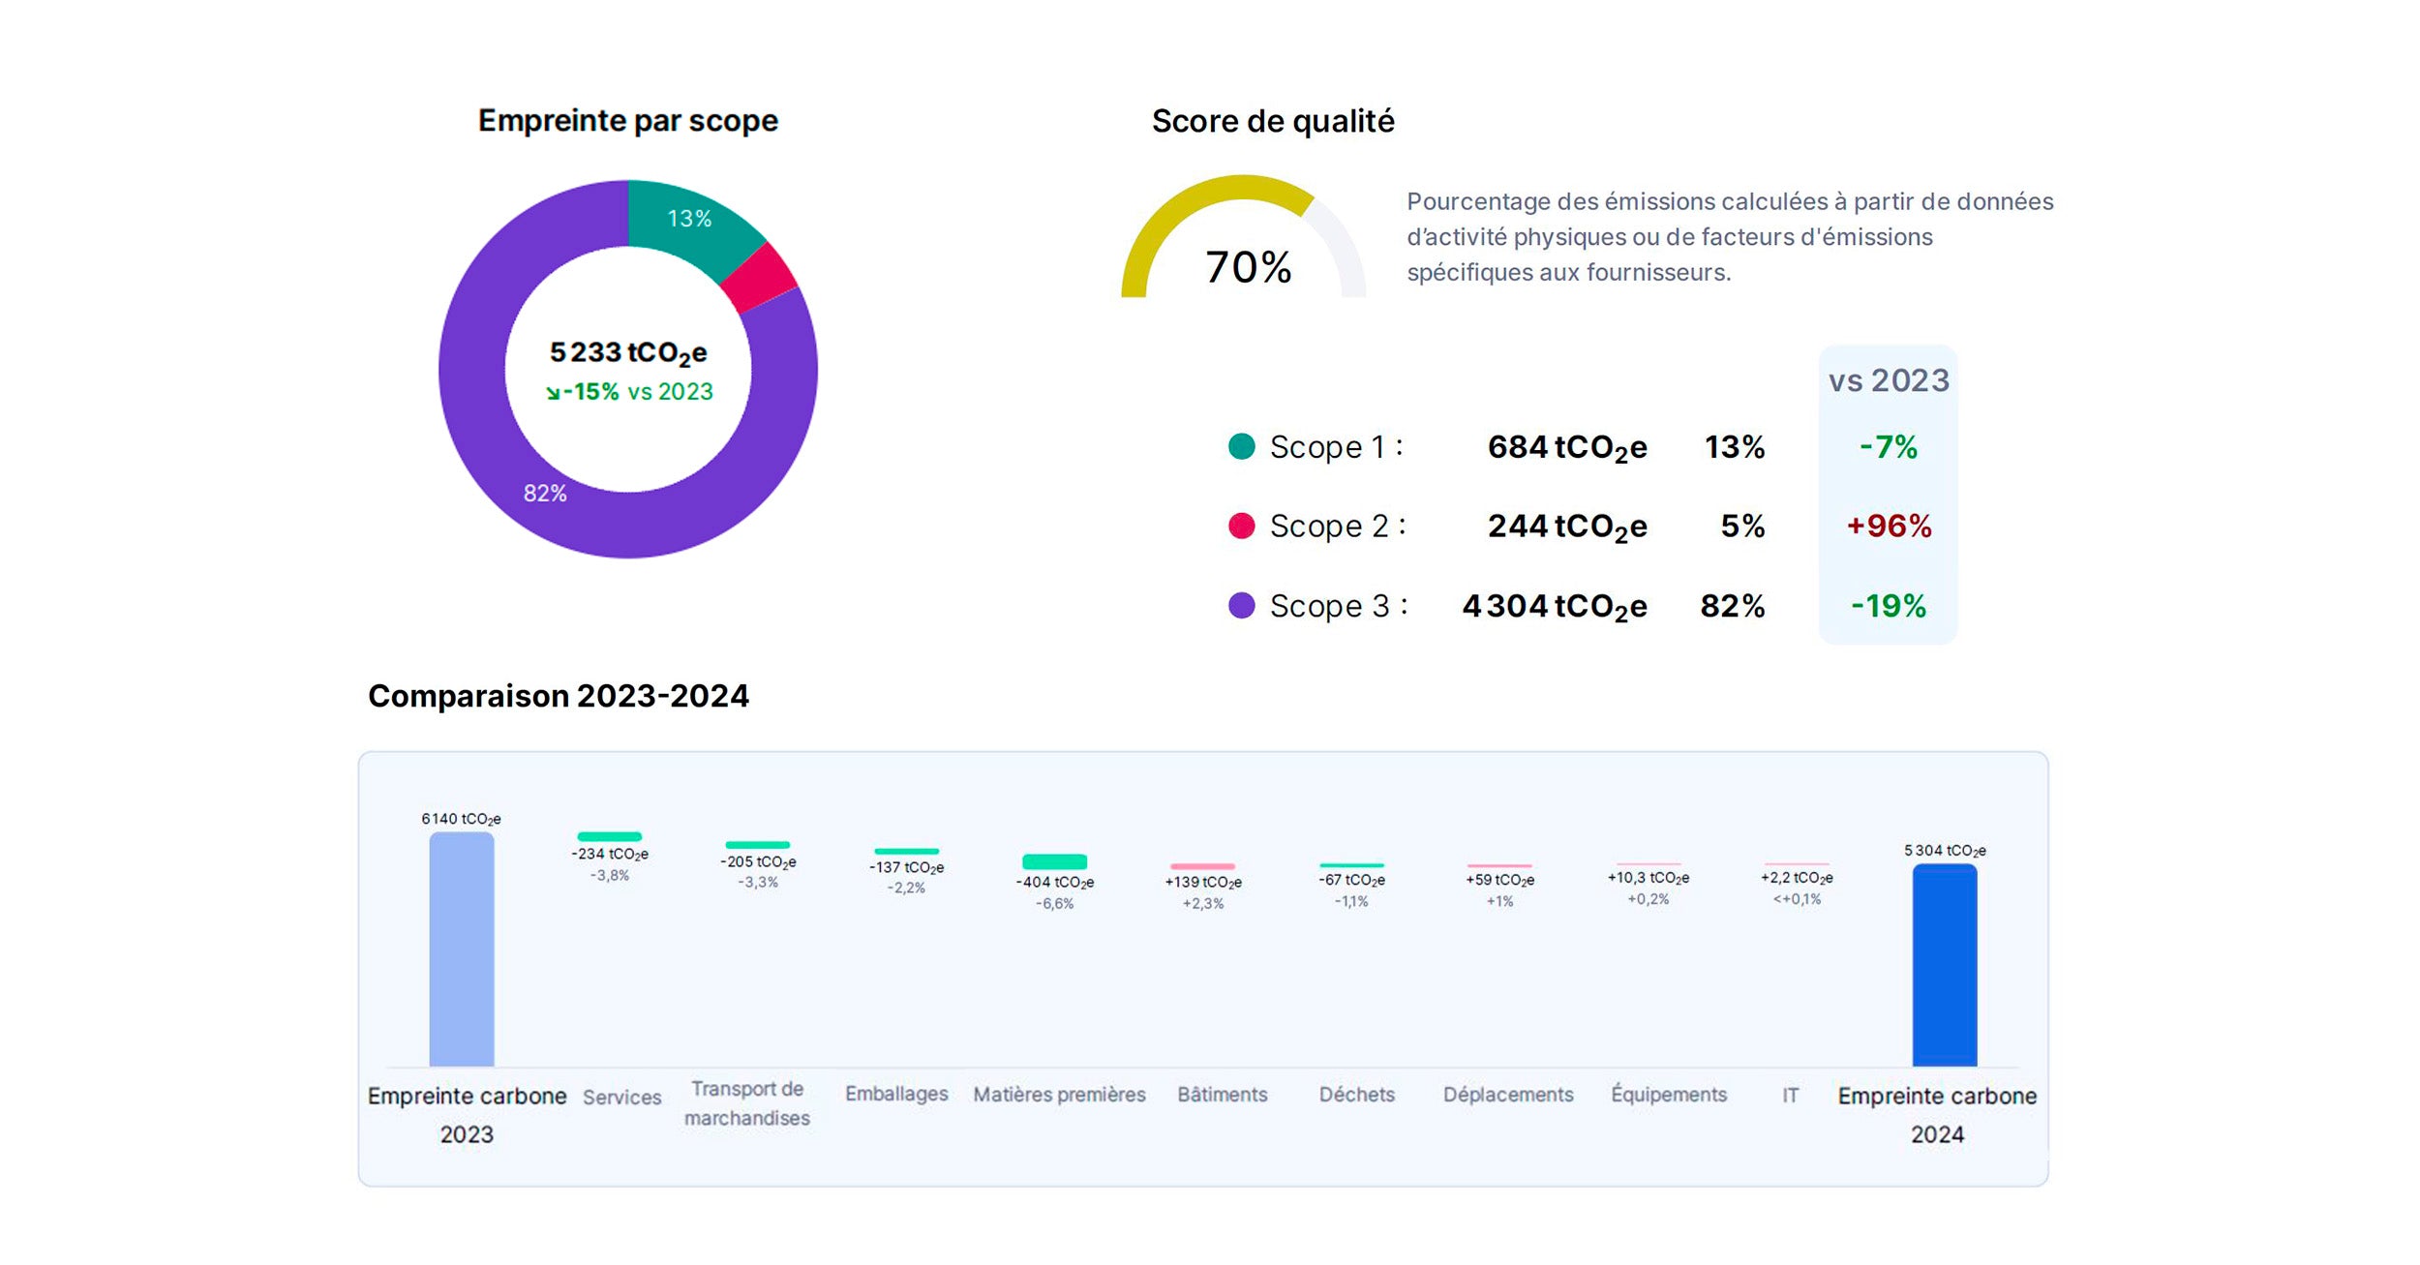Click the green Matières premières -404 bar
The height and width of the screenshot is (1265, 2420).
click(x=1054, y=861)
